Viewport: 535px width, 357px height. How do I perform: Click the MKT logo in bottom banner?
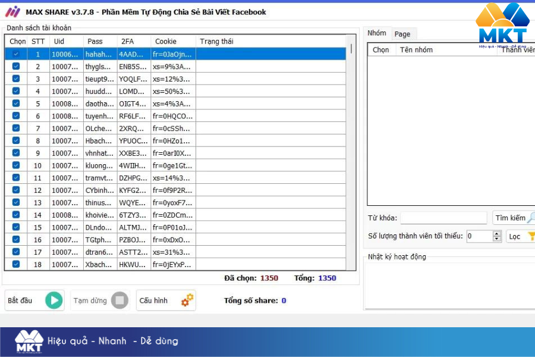[x=29, y=341]
